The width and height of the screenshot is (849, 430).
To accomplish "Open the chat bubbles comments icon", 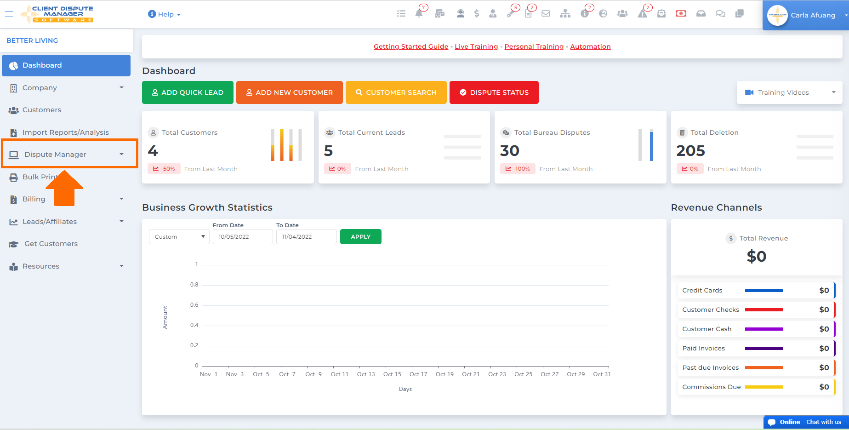I will (x=720, y=14).
